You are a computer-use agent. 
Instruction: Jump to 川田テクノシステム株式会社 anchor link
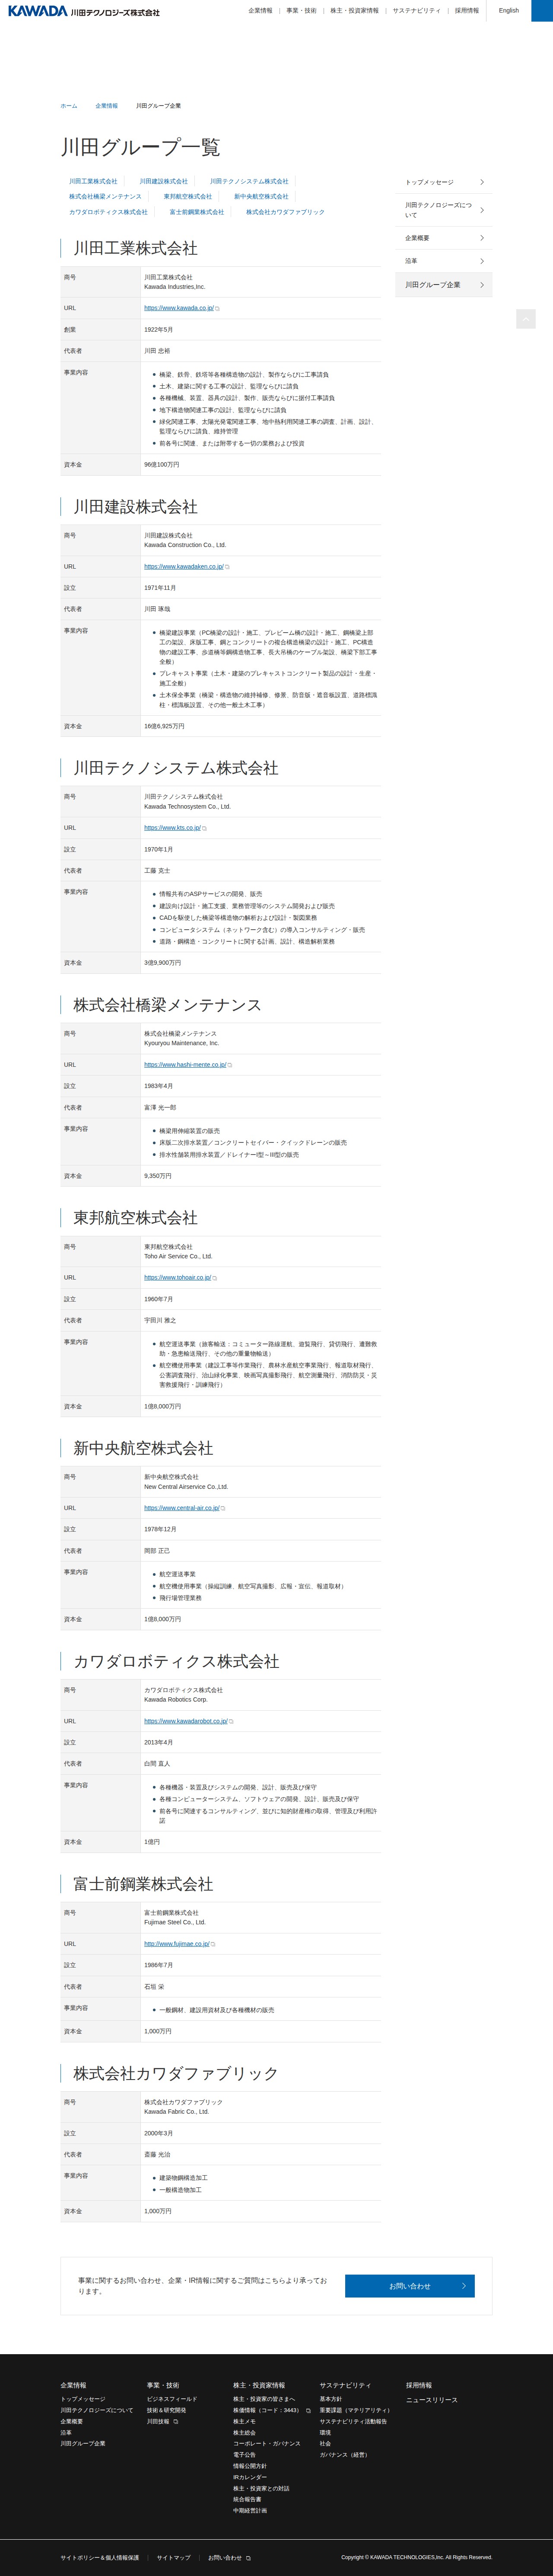[250, 182]
